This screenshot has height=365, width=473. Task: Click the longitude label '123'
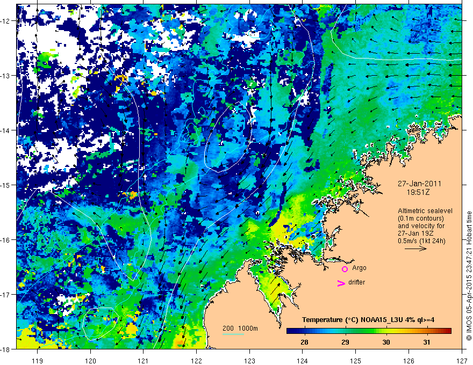249,361
